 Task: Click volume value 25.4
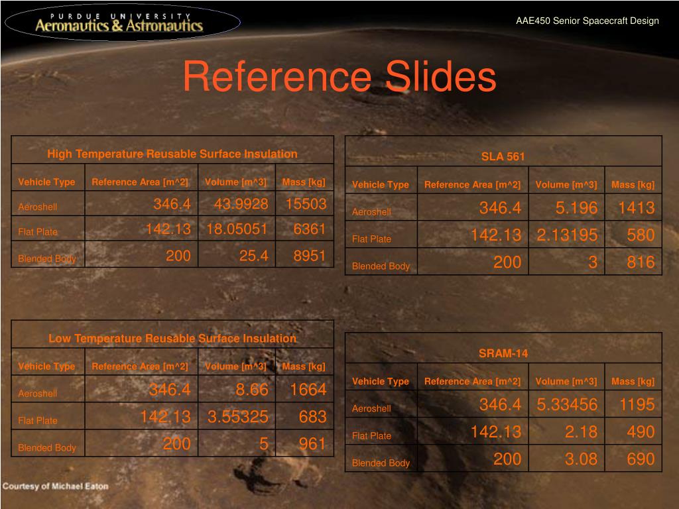[x=254, y=256]
